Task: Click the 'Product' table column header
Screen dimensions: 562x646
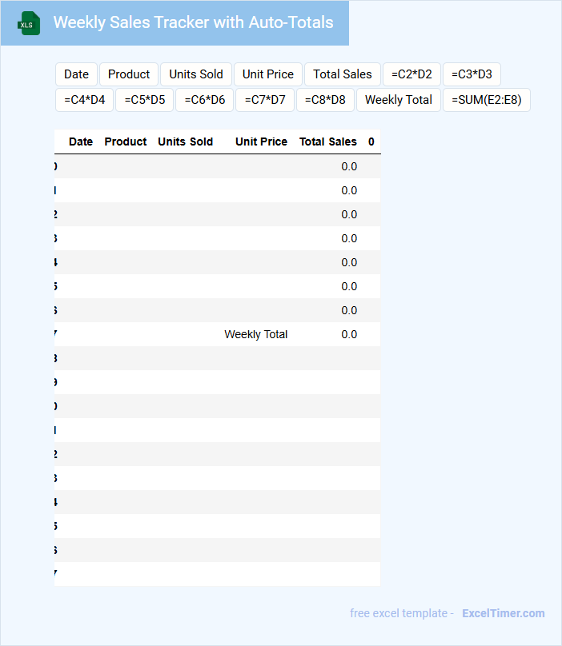Action: (x=126, y=142)
